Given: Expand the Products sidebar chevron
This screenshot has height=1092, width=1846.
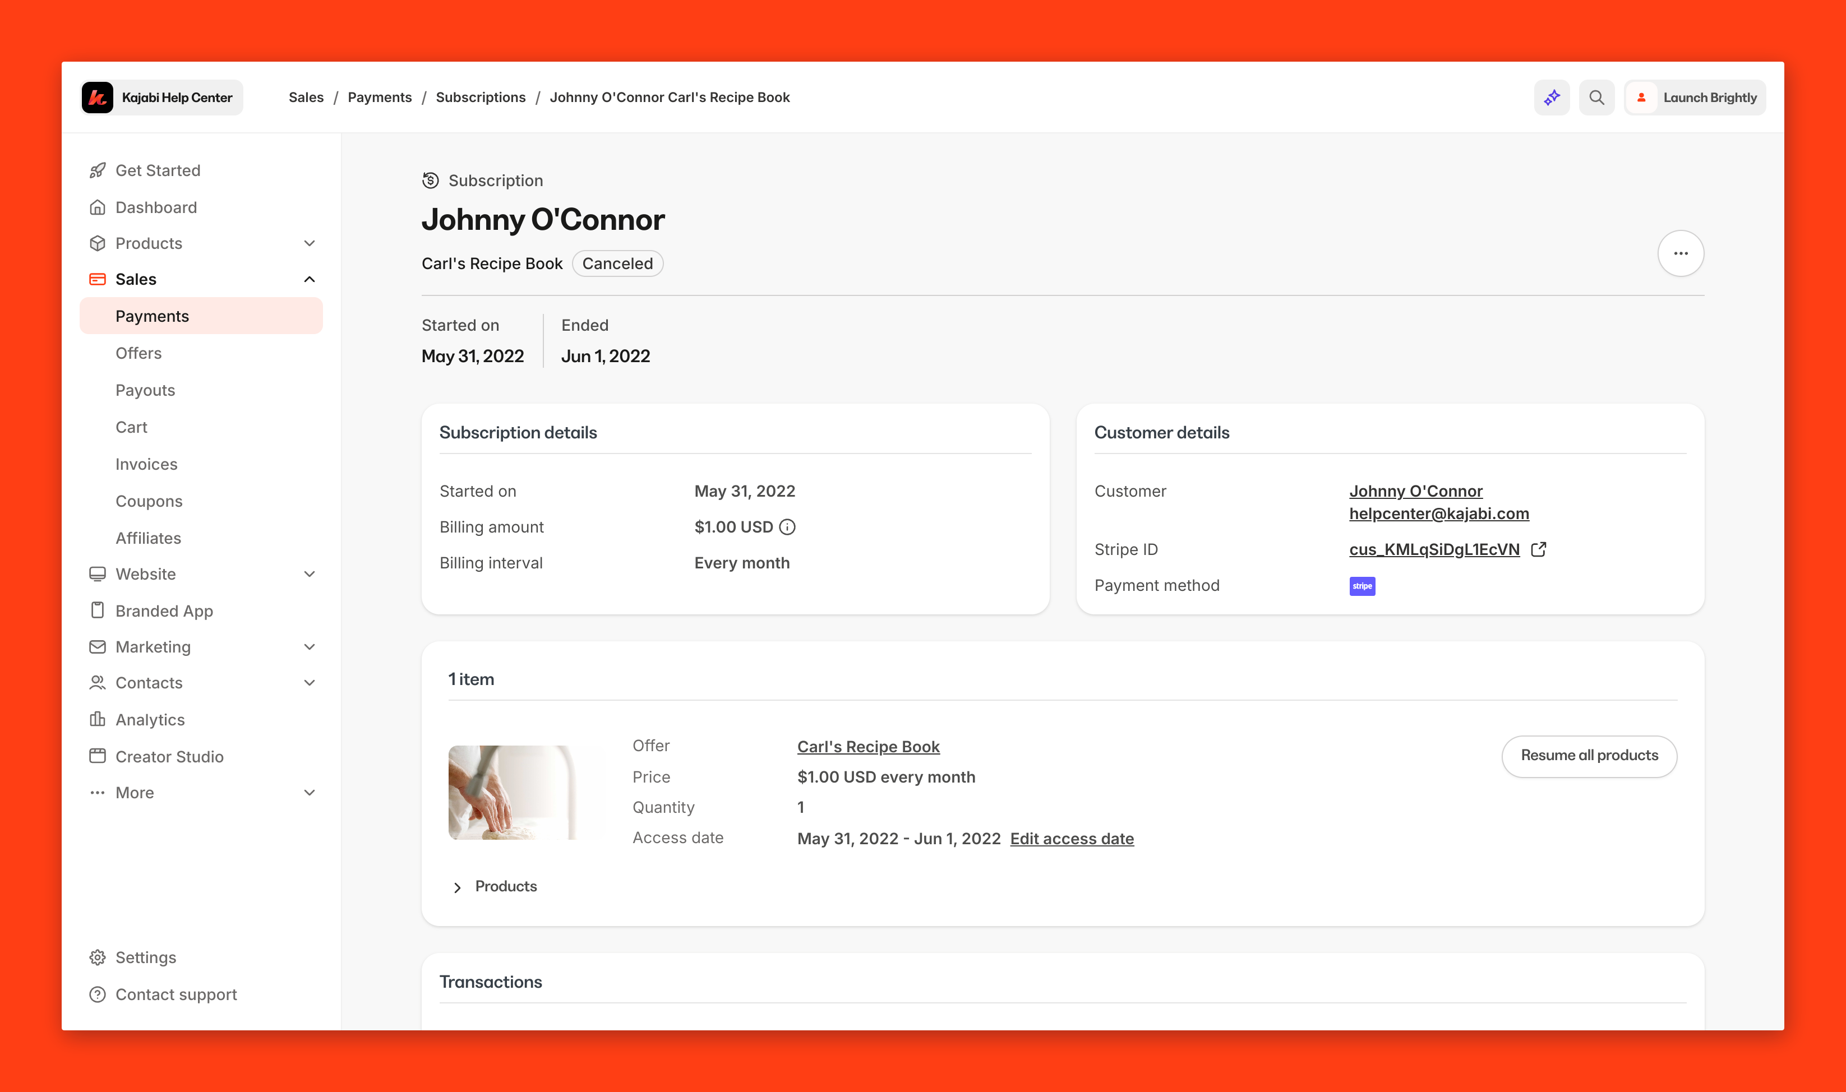Looking at the screenshot, I should 310,243.
